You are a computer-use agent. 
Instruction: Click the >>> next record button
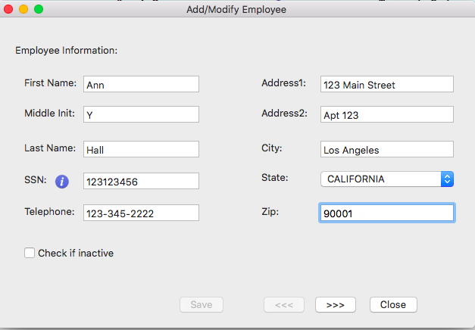pyautogui.click(x=335, y=304)
